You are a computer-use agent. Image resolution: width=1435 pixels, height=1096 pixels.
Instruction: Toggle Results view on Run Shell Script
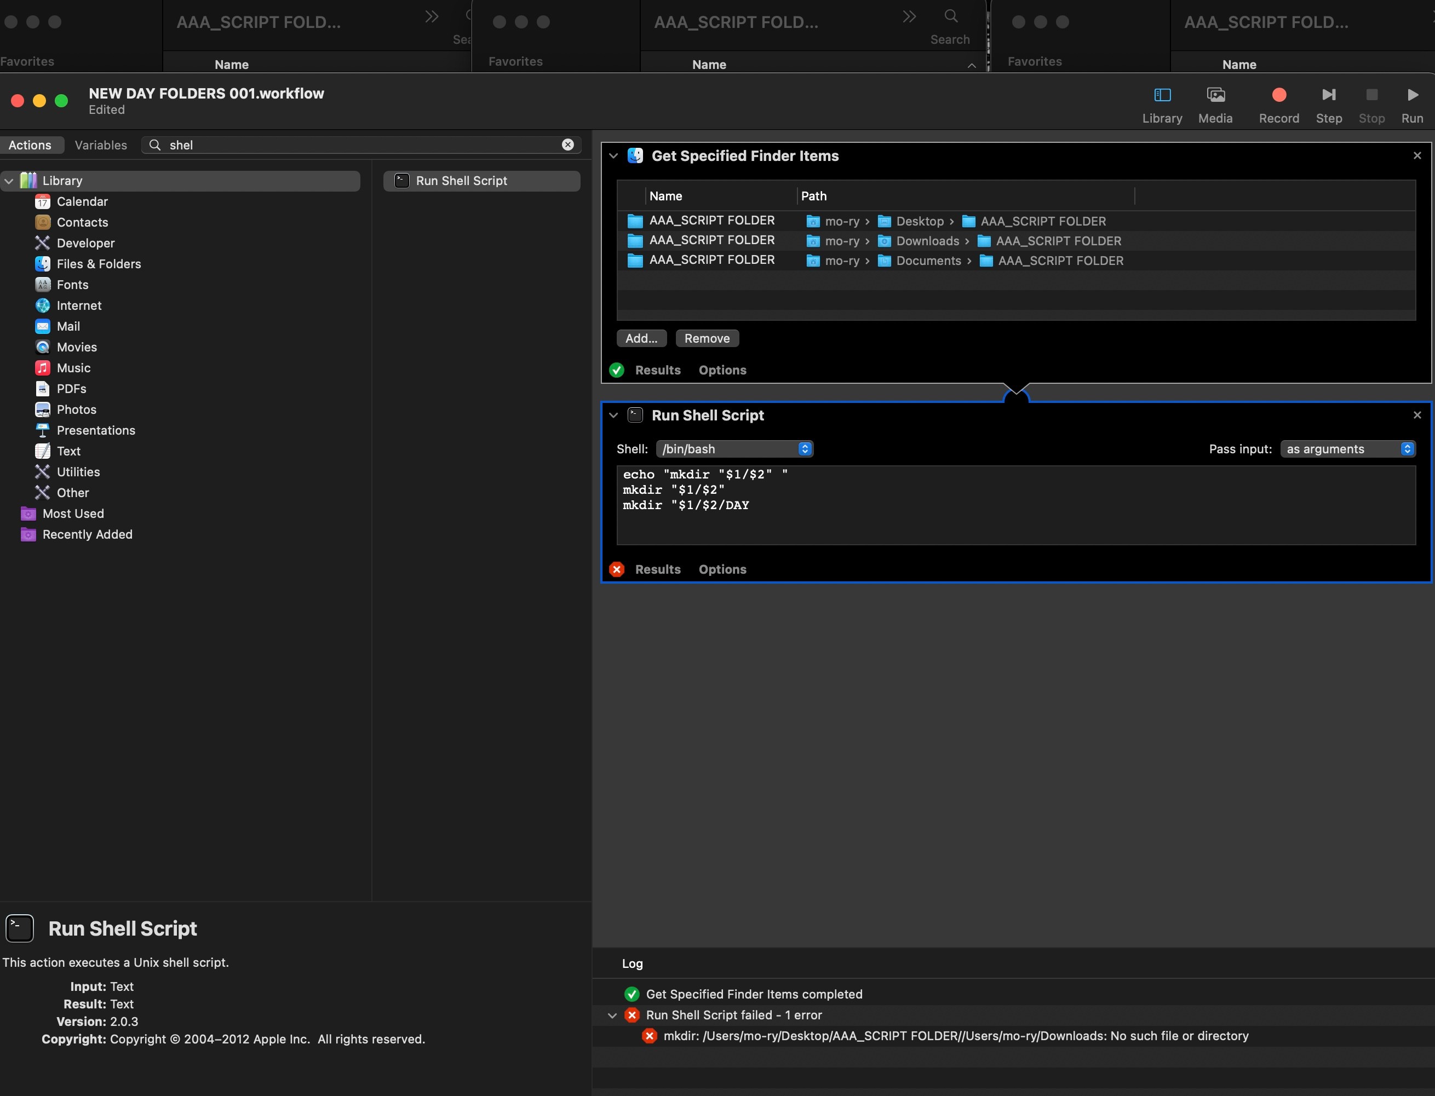657,569
